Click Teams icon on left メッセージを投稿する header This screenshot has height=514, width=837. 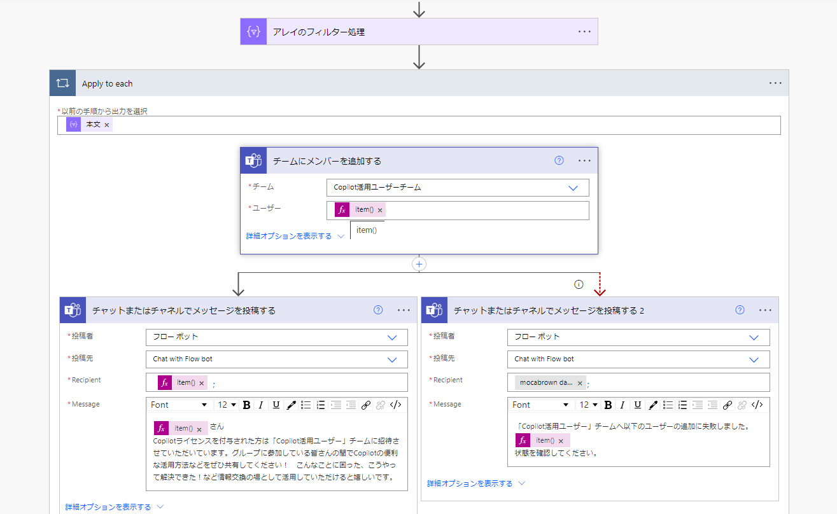73,310
